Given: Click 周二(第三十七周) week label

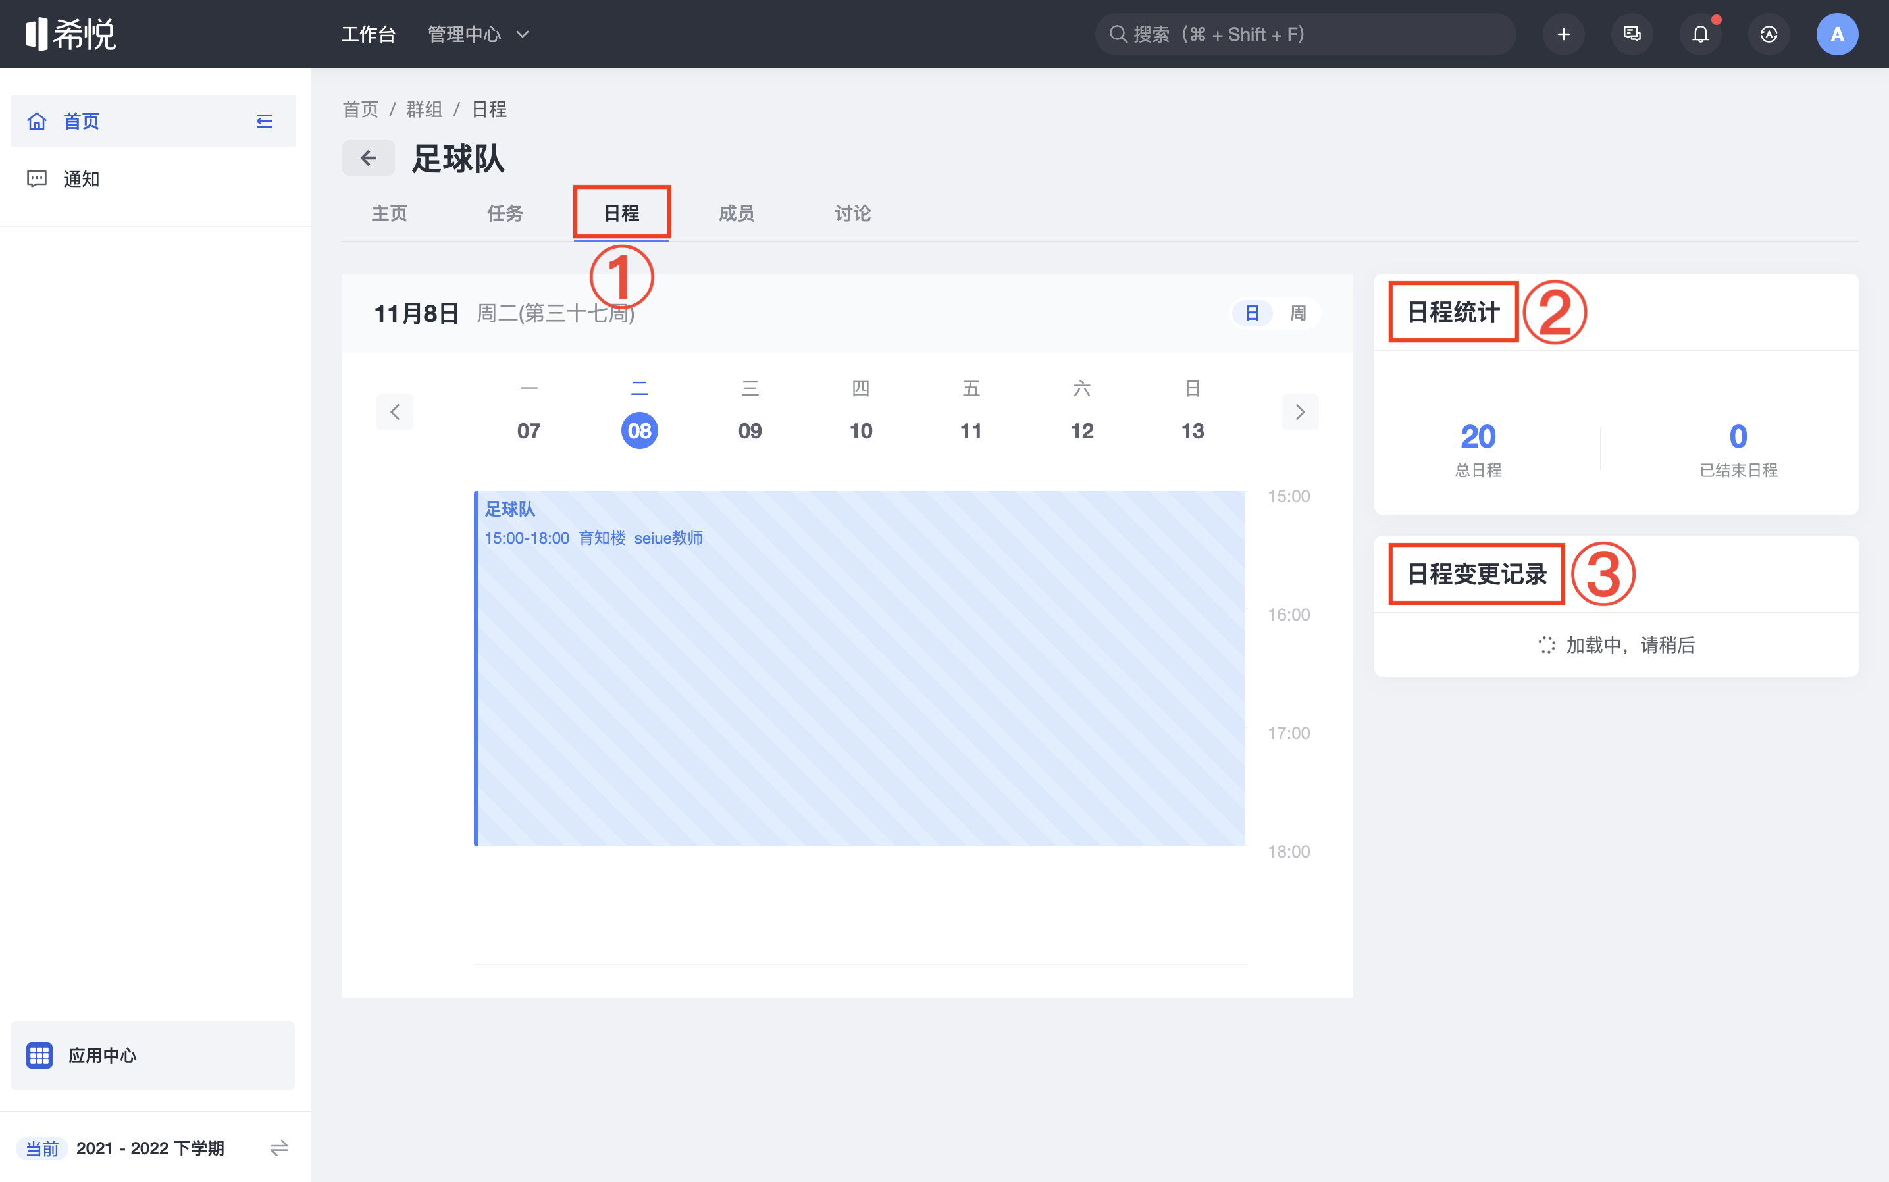Looking at the screenshot, I should pos(555,313).
